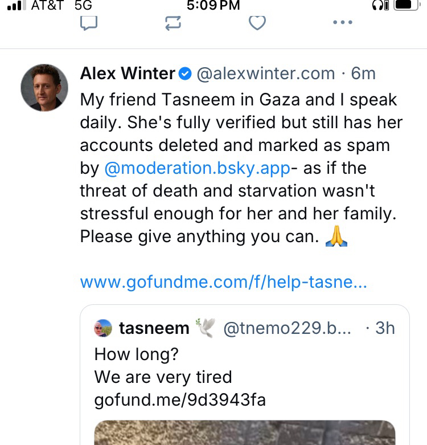Open the @alexwinter.com handle
This screenshot has height=445, width=427.
(265, 74)
